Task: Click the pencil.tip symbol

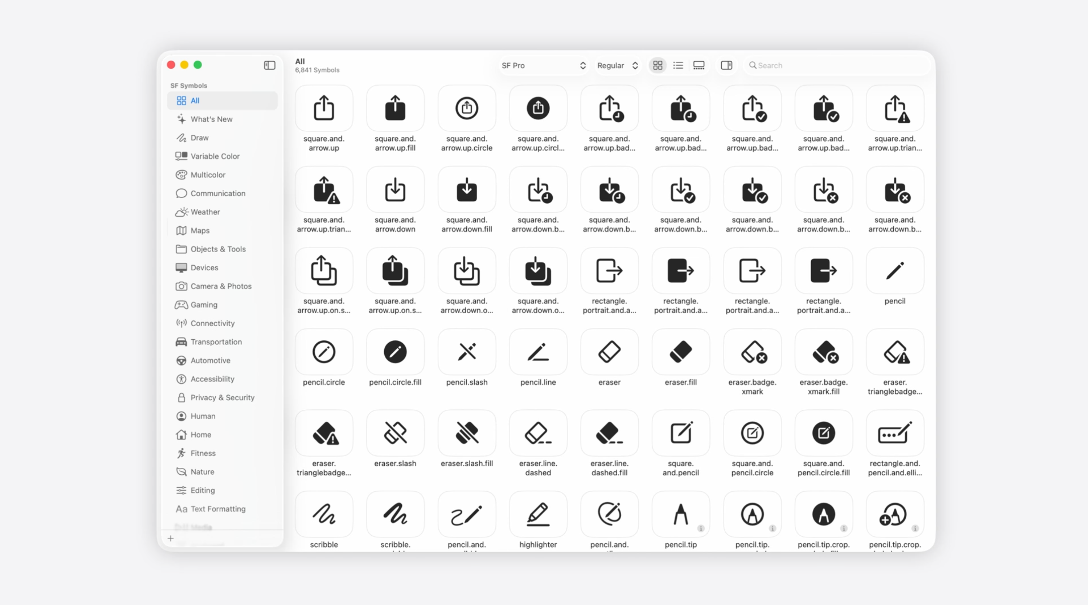Action: [681, 514]
